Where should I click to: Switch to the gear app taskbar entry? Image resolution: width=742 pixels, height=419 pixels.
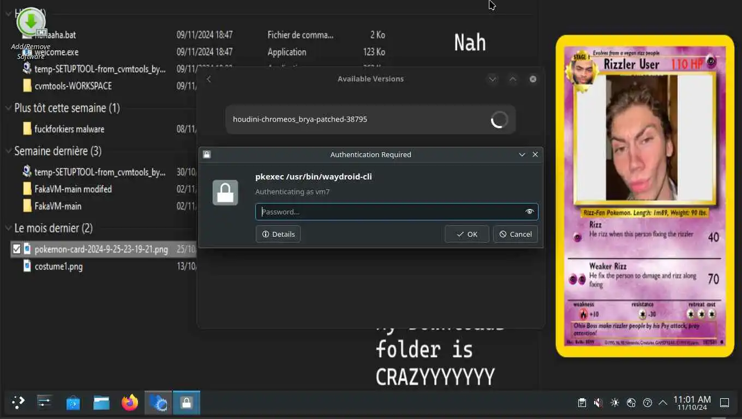coord(158,403)
